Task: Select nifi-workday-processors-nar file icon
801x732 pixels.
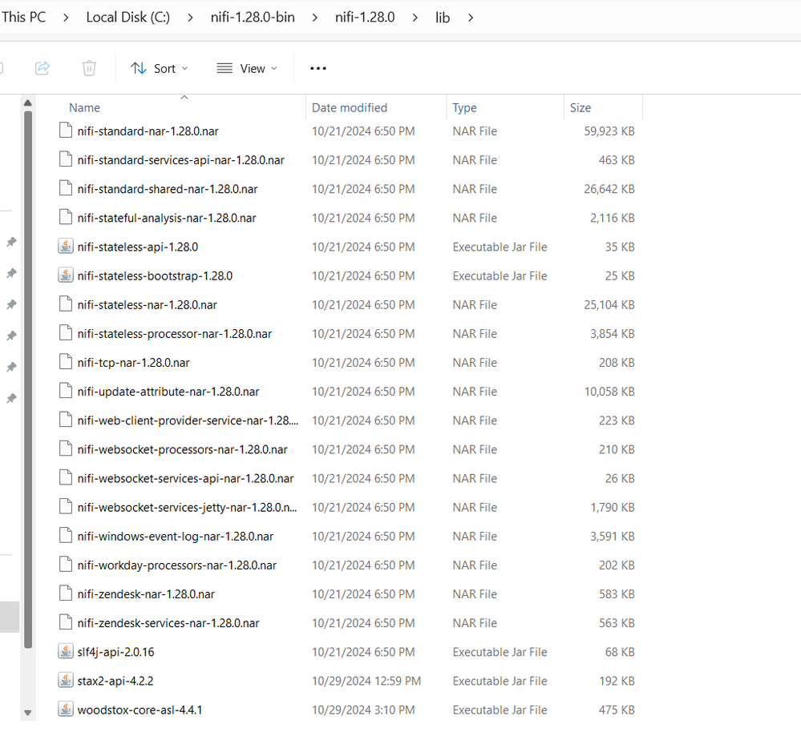Action: pyautogui.click(x=66, y=564)
